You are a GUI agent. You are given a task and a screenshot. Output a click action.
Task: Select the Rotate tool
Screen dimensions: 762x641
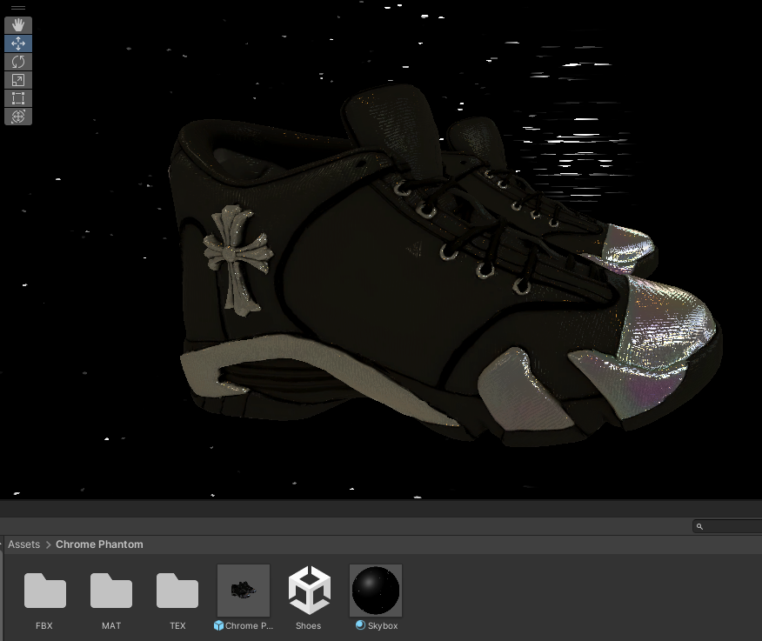18,62
